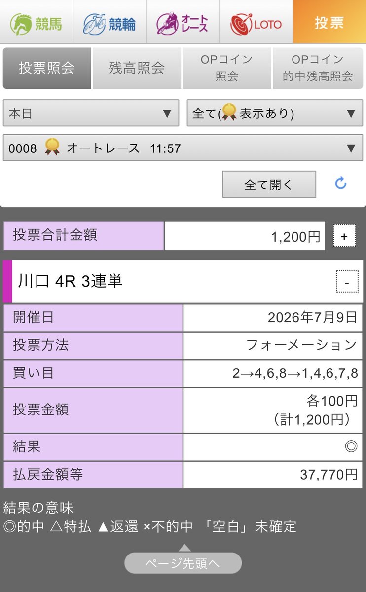
Task: Open the 競輪 cycling tab
Action: point(110,22)
